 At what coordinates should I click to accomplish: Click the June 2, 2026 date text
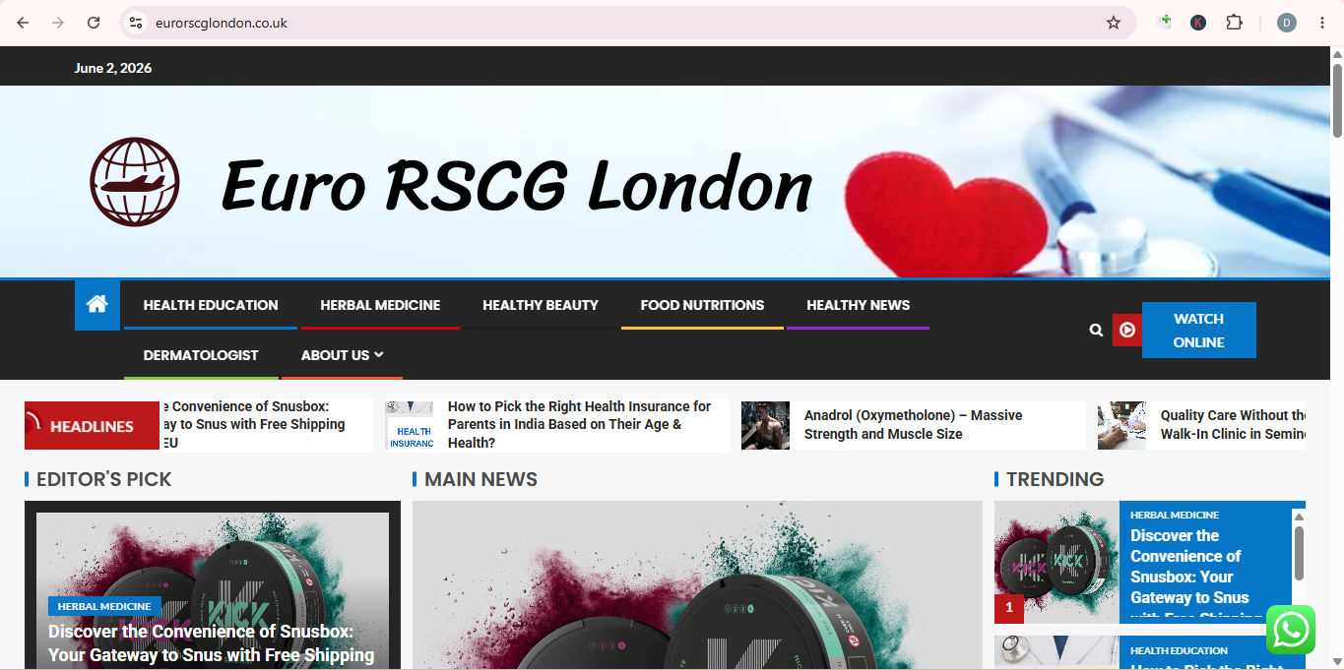[113, 68]
